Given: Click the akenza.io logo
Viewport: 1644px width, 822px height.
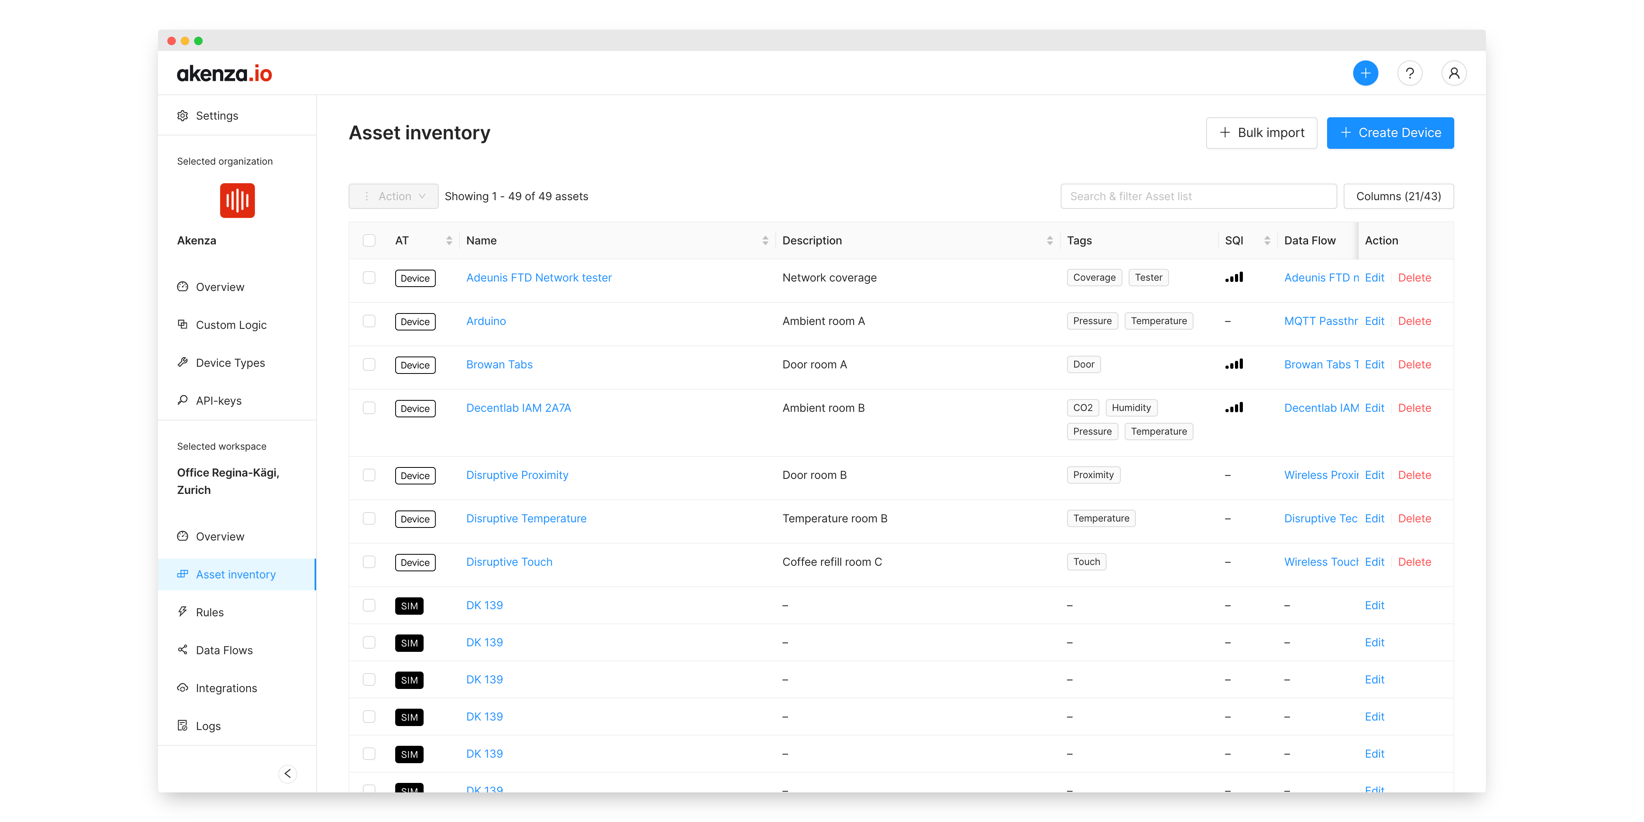Looking at the screenshot, I should [x=224, y=73].
